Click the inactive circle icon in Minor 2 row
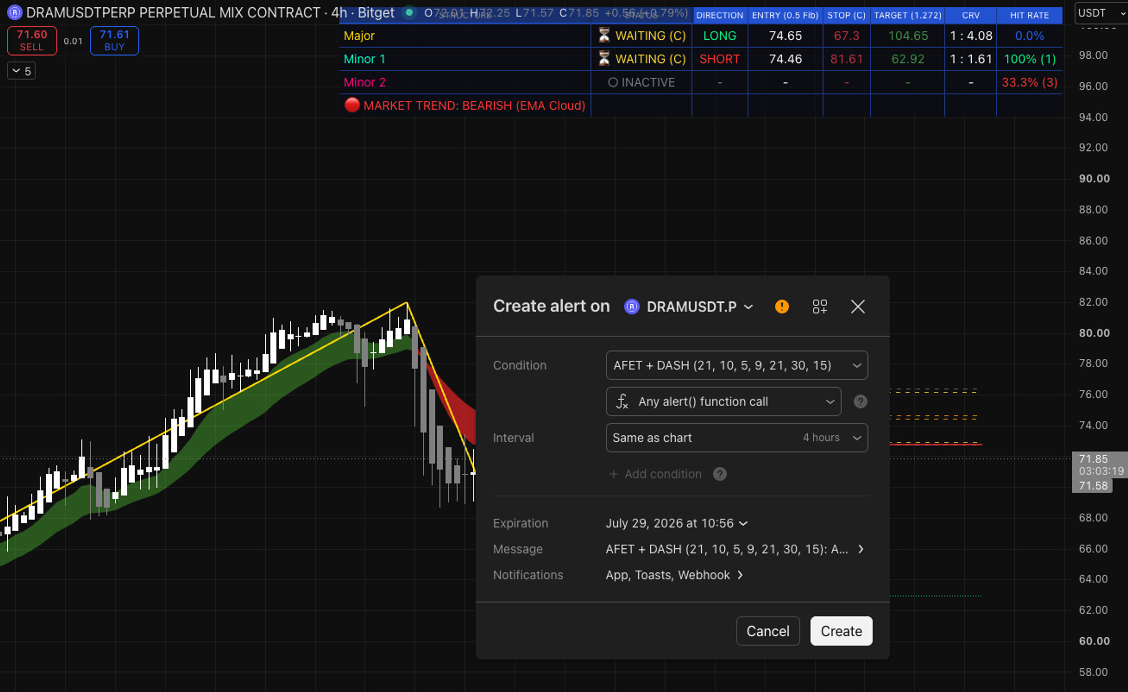This screenshot has width=1128, height=692. click(x=613, y=82)
